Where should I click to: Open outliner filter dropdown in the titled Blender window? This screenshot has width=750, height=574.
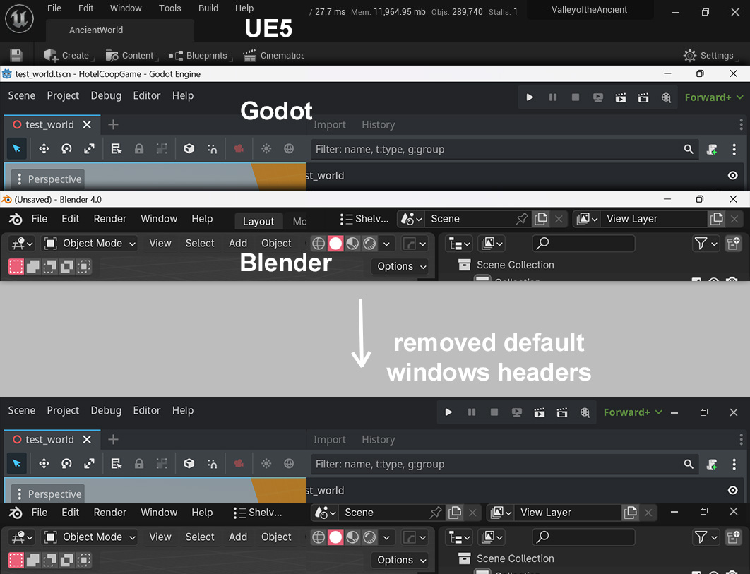point(706,244)
